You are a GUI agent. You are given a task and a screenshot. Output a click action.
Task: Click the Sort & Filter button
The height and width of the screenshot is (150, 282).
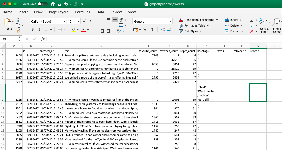(264, 26)
